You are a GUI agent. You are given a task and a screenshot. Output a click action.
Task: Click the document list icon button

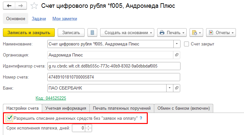click(x=92, y=32)
